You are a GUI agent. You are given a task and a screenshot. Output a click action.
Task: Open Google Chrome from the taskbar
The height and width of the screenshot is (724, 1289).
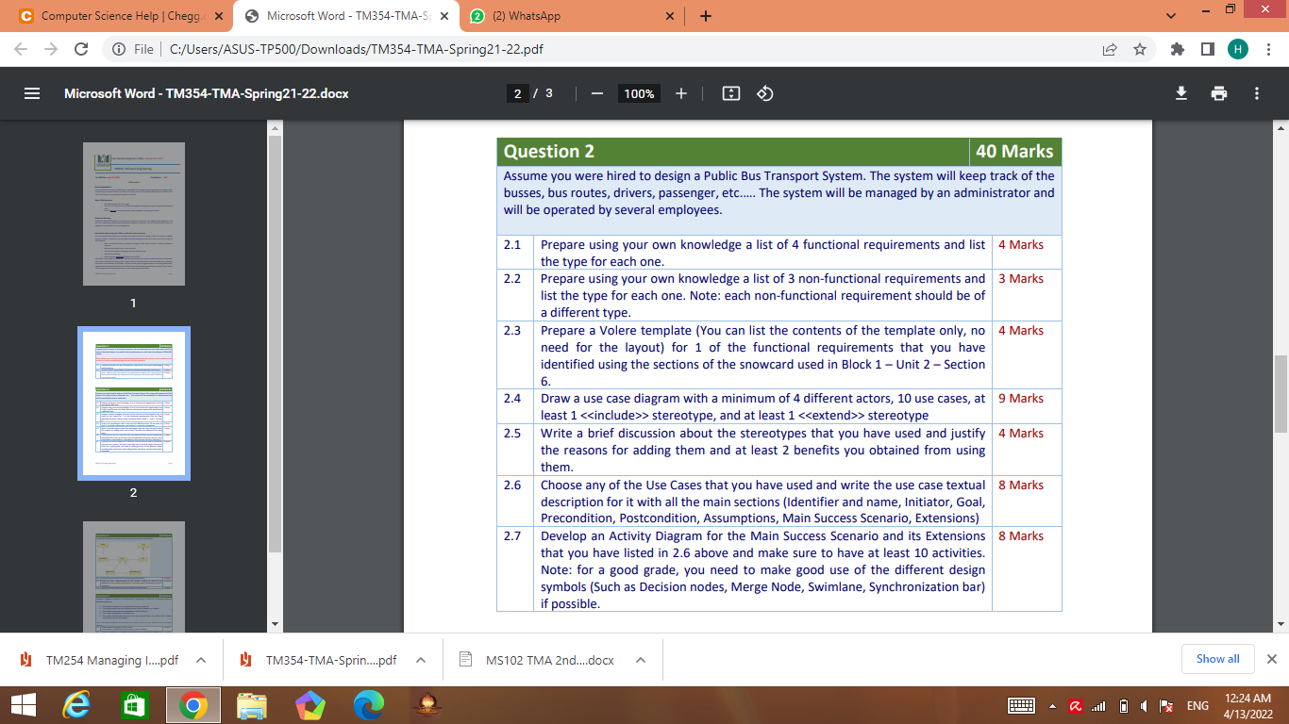(193, 705)
